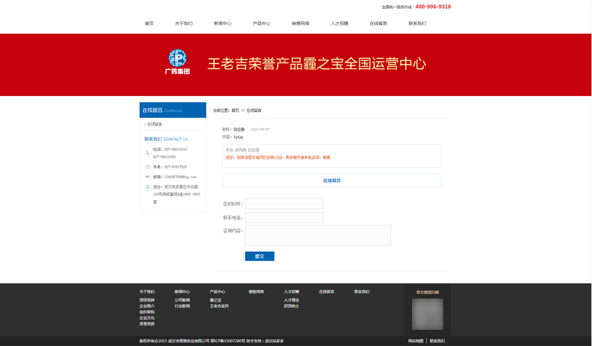This screenshot has height=346, width=592.
Task: Click the banner title 王老吉荣誉产品霾之宝全国运营中心
Action: 317,64
